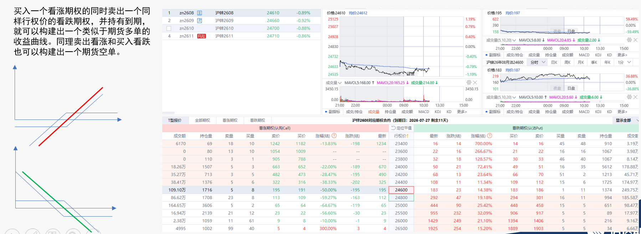Switch to the 看跌期权 tab
The image size is (641, 234).
[257, 121]
